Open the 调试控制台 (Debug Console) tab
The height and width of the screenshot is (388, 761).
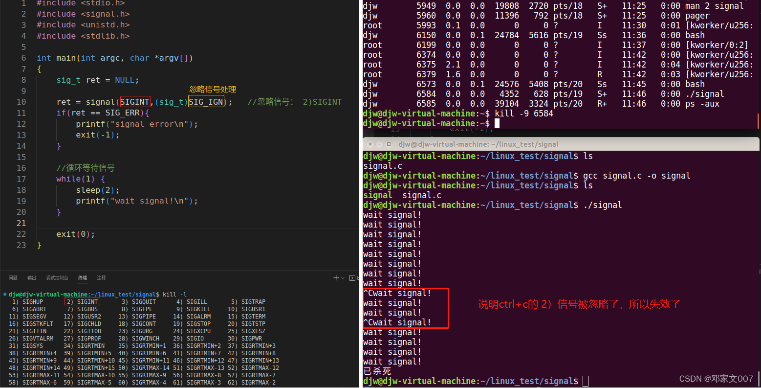coord(57,278)
